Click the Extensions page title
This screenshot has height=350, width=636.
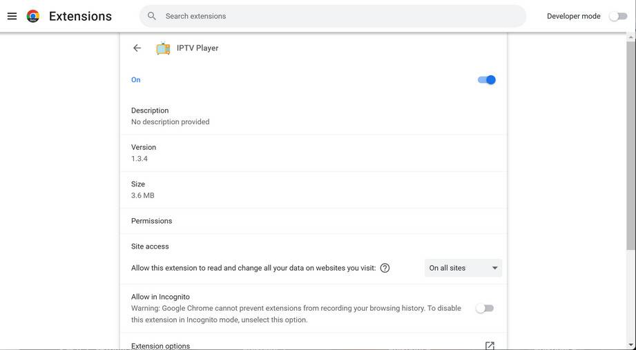coord(80,16)
